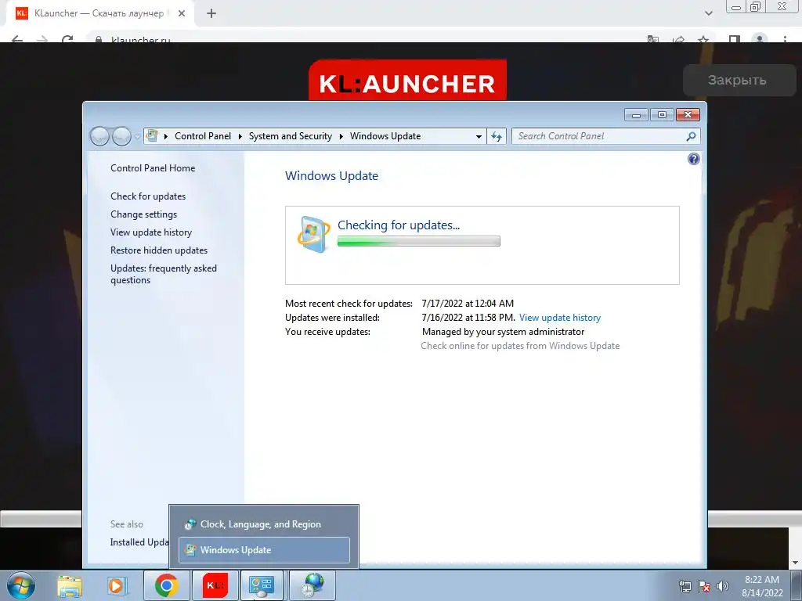Click the Windows Update breadcrumb
This screenshot has height=601, width=802.
[385, 136]
